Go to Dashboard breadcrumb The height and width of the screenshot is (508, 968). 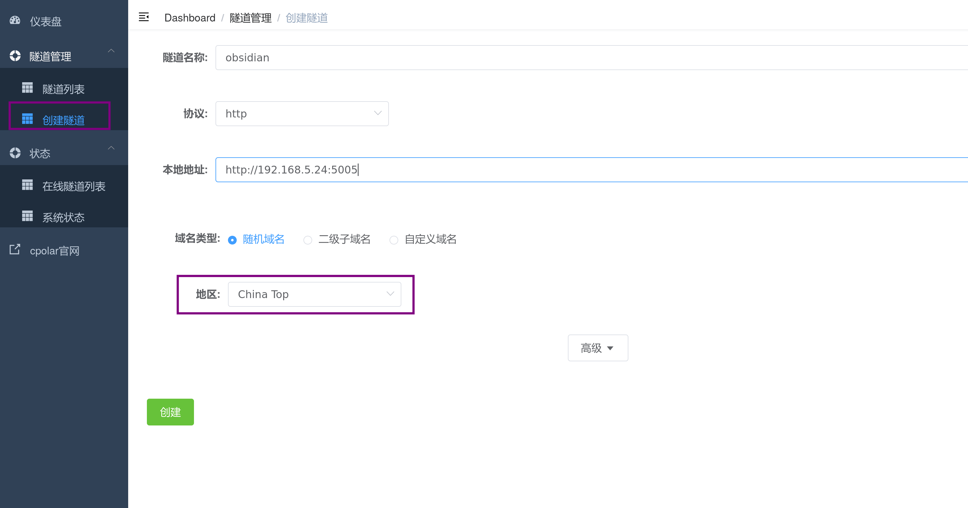[190, 18]
